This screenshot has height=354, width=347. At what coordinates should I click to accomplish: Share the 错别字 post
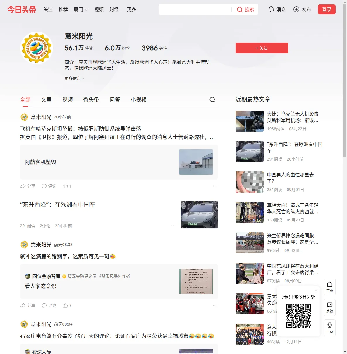pyautogui.click(x=28, y=305)
